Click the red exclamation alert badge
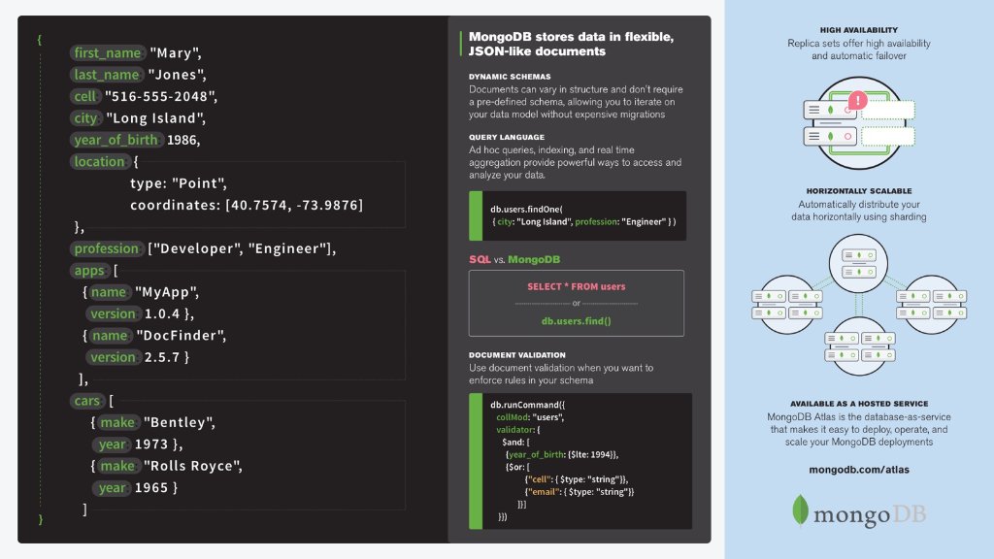This screenshot has height=559, width=994. click(858, 100)
